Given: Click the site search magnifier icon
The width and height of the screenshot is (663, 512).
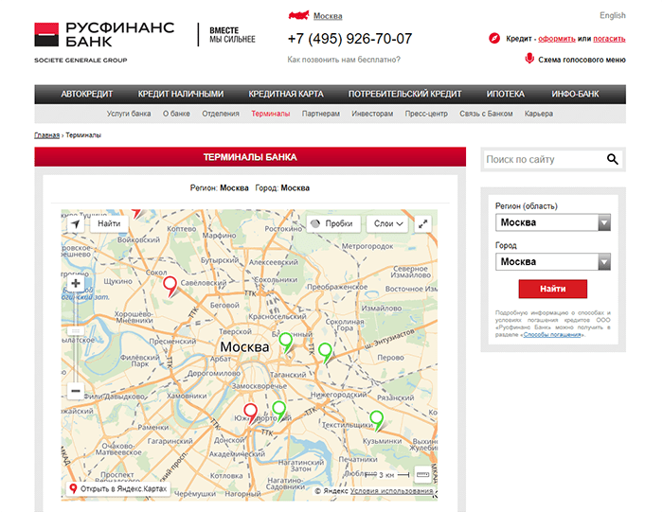Looking at the screenshot, I should pos(612,159).
